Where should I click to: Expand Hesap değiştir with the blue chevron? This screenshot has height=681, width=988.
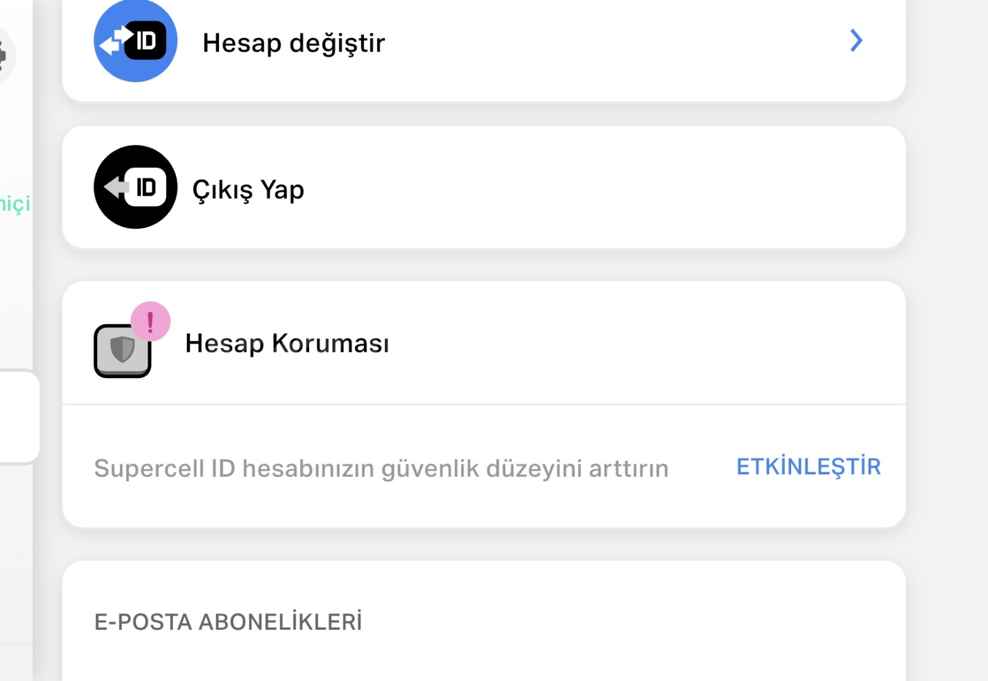pyautogui.click(x=856, y=40)
